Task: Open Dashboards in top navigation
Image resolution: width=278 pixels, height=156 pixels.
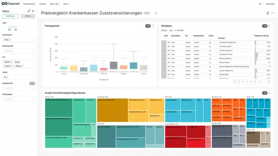Action: coord(29,4)
